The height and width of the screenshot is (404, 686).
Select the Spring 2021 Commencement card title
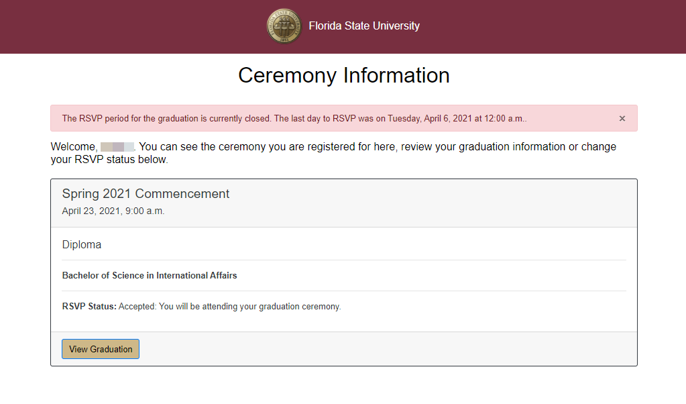[146, 193]
